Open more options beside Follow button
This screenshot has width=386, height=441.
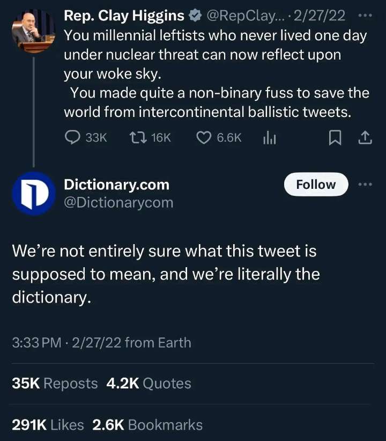coord(365,185)
